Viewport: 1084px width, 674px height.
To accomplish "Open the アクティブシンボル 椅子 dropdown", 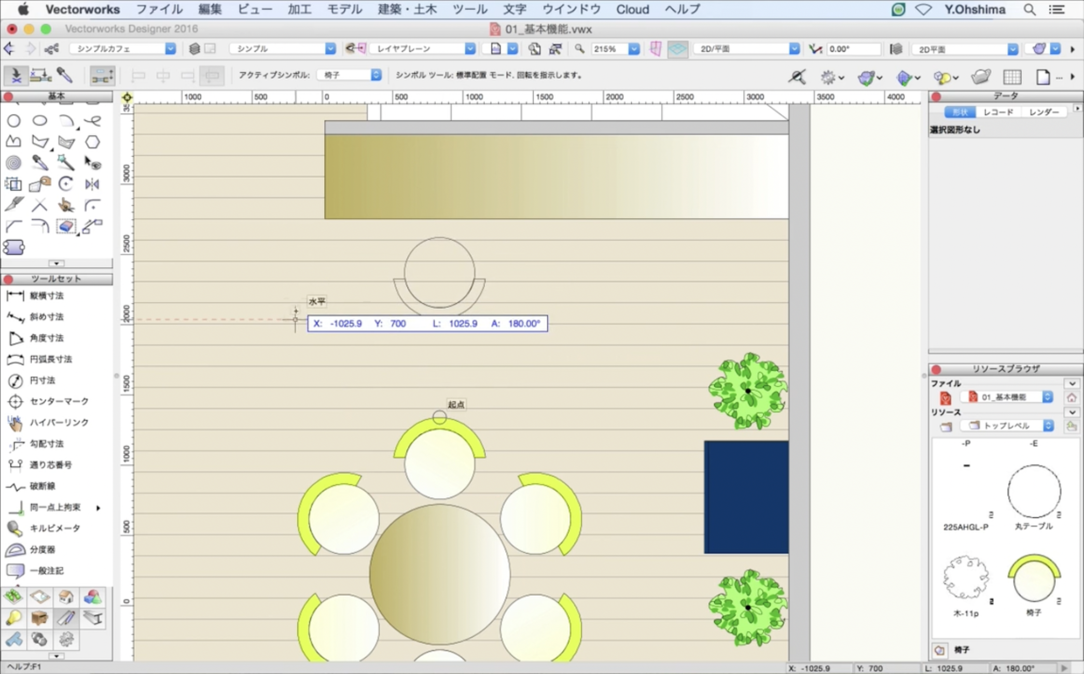I will (x=349, y=75).
